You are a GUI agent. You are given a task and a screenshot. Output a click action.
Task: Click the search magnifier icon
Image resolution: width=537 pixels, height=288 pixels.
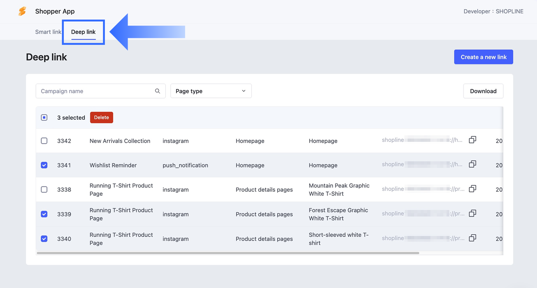158,91
